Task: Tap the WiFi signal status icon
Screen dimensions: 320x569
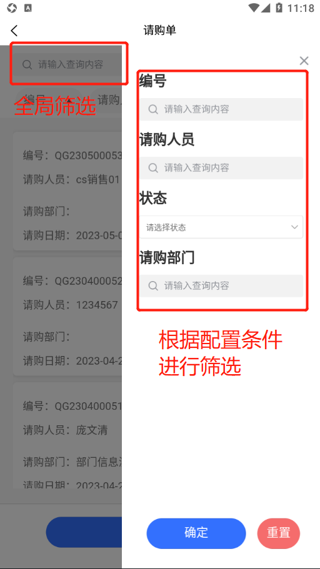Action: click(254, 7)
